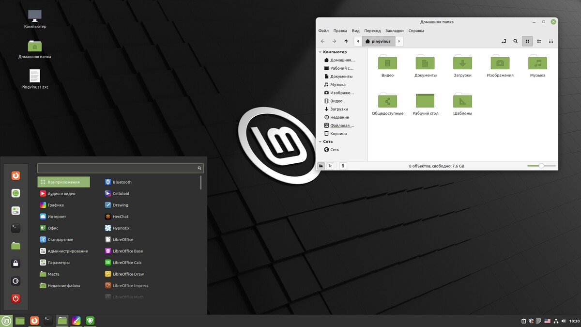Select the Видео folder in the file view

coord(387,66)
